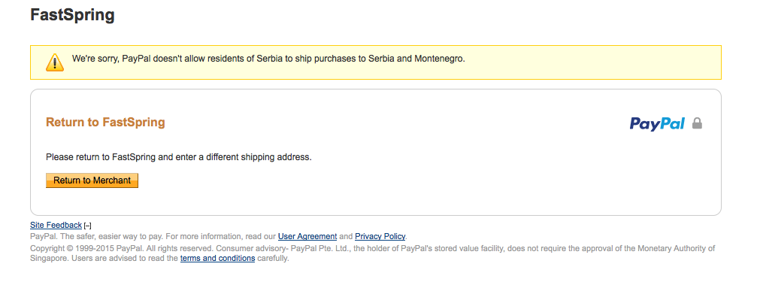
Task: Open the User Agreement link
Action: coord(307,236)
